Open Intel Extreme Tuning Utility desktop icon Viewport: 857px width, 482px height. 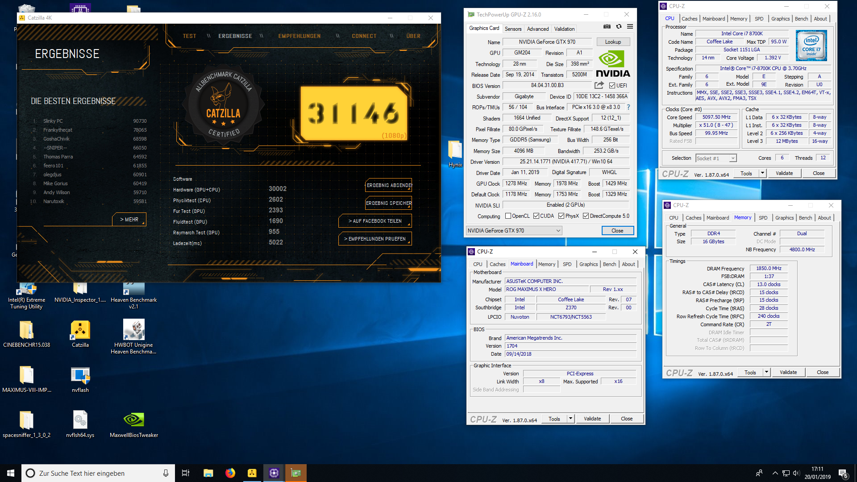pos(26,296)
